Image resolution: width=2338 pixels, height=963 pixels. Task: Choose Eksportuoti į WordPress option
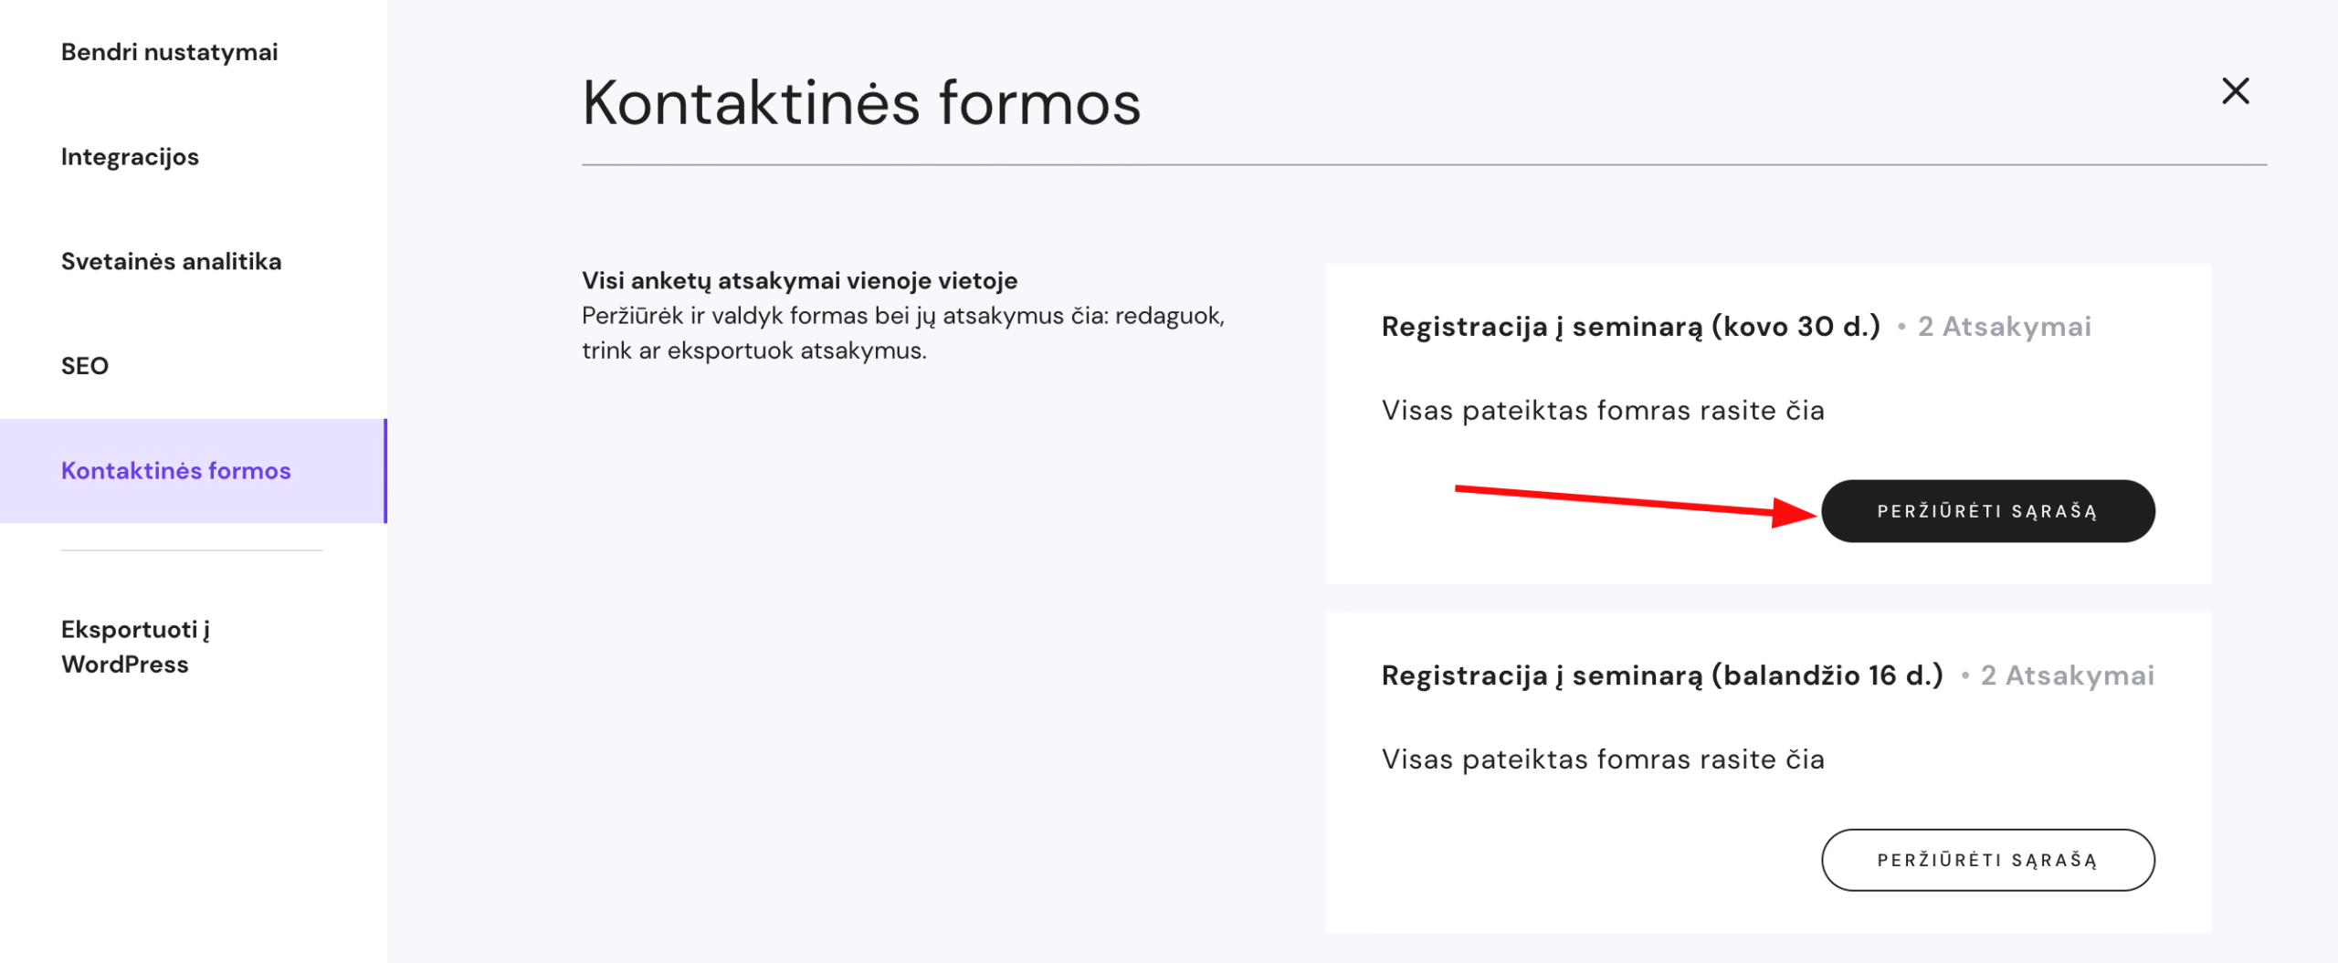point(135,646)
